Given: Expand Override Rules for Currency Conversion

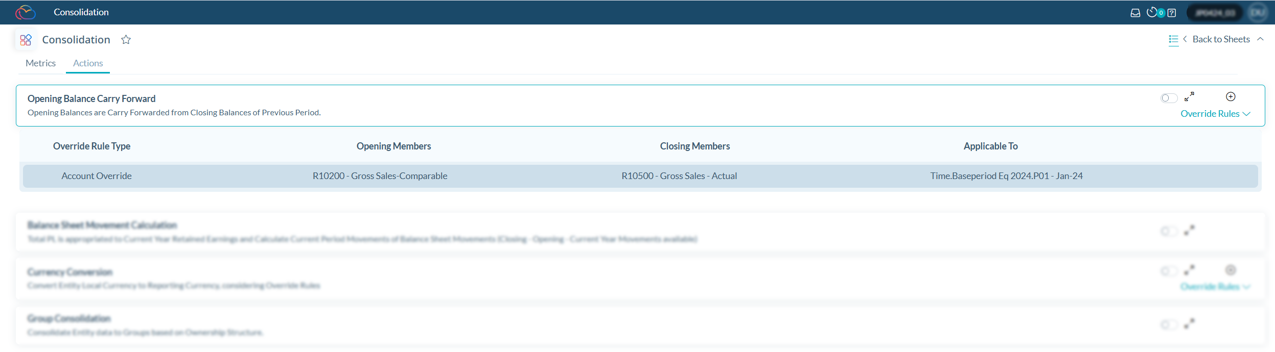Looking at the screenshot, I should pos(1215,287).
